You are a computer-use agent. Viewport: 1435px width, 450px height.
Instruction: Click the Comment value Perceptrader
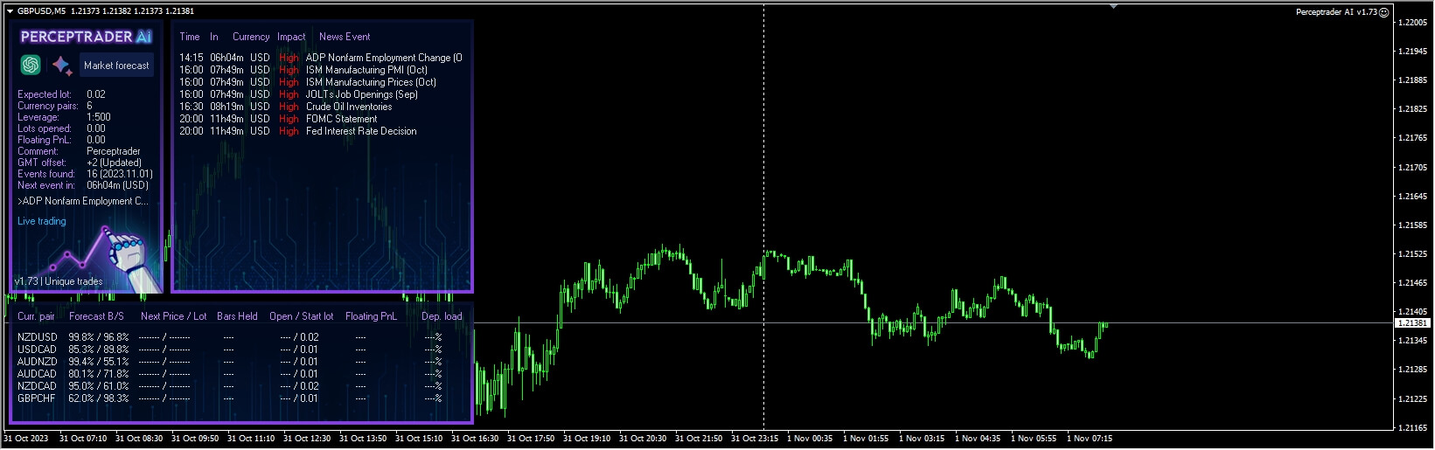click(x=114, y=151)
